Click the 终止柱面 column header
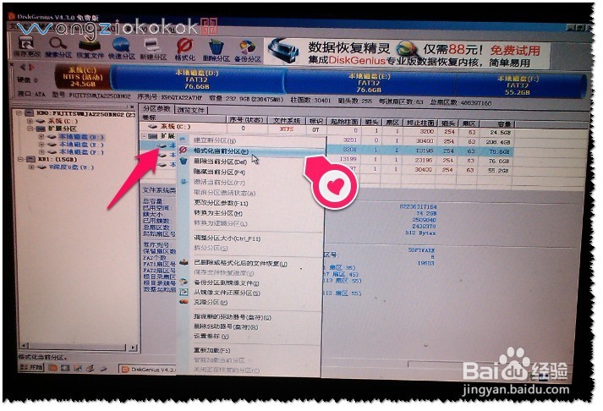The height and width of the screenshot is (411, 603). coord(419,123)
